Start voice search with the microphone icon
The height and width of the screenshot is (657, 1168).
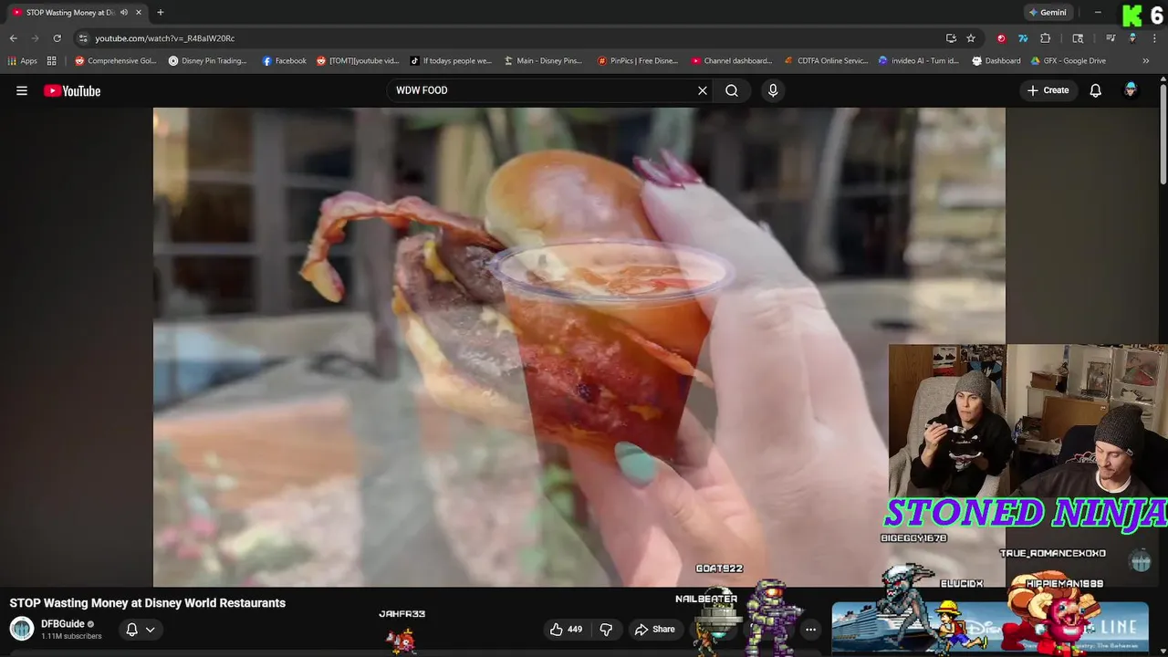pyautogui.click(x=773, y=90)
